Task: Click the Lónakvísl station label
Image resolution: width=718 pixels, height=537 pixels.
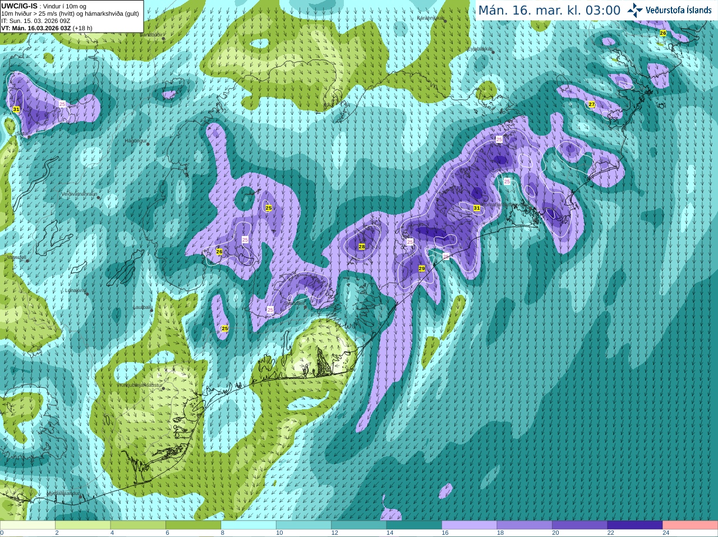Action: click(75, 290)
